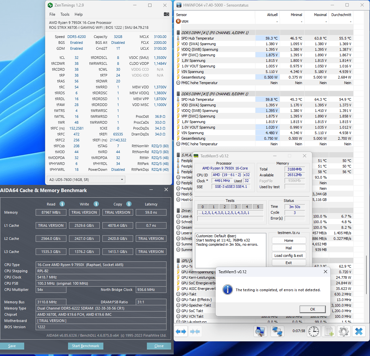The width and height of the screenshot is (370, 356).
Task: Click the red X icon beside VRM sensor
Action: (178, 21)
